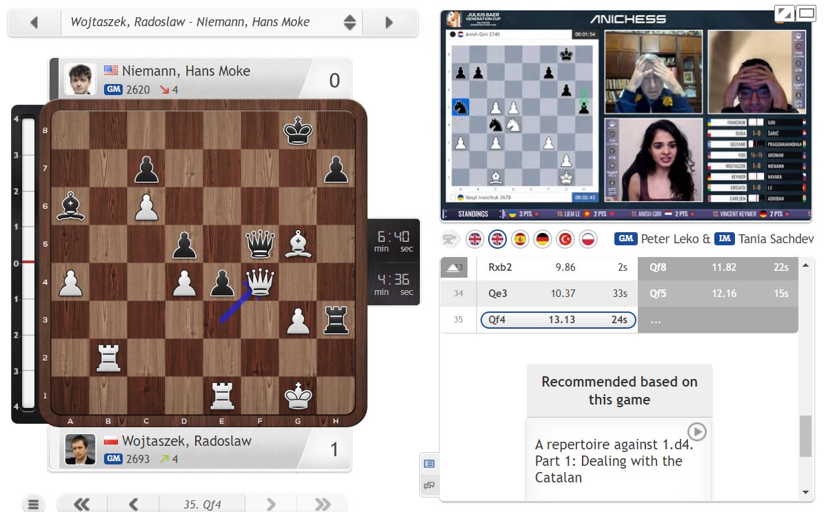Click the live commentary video stream

626,115
